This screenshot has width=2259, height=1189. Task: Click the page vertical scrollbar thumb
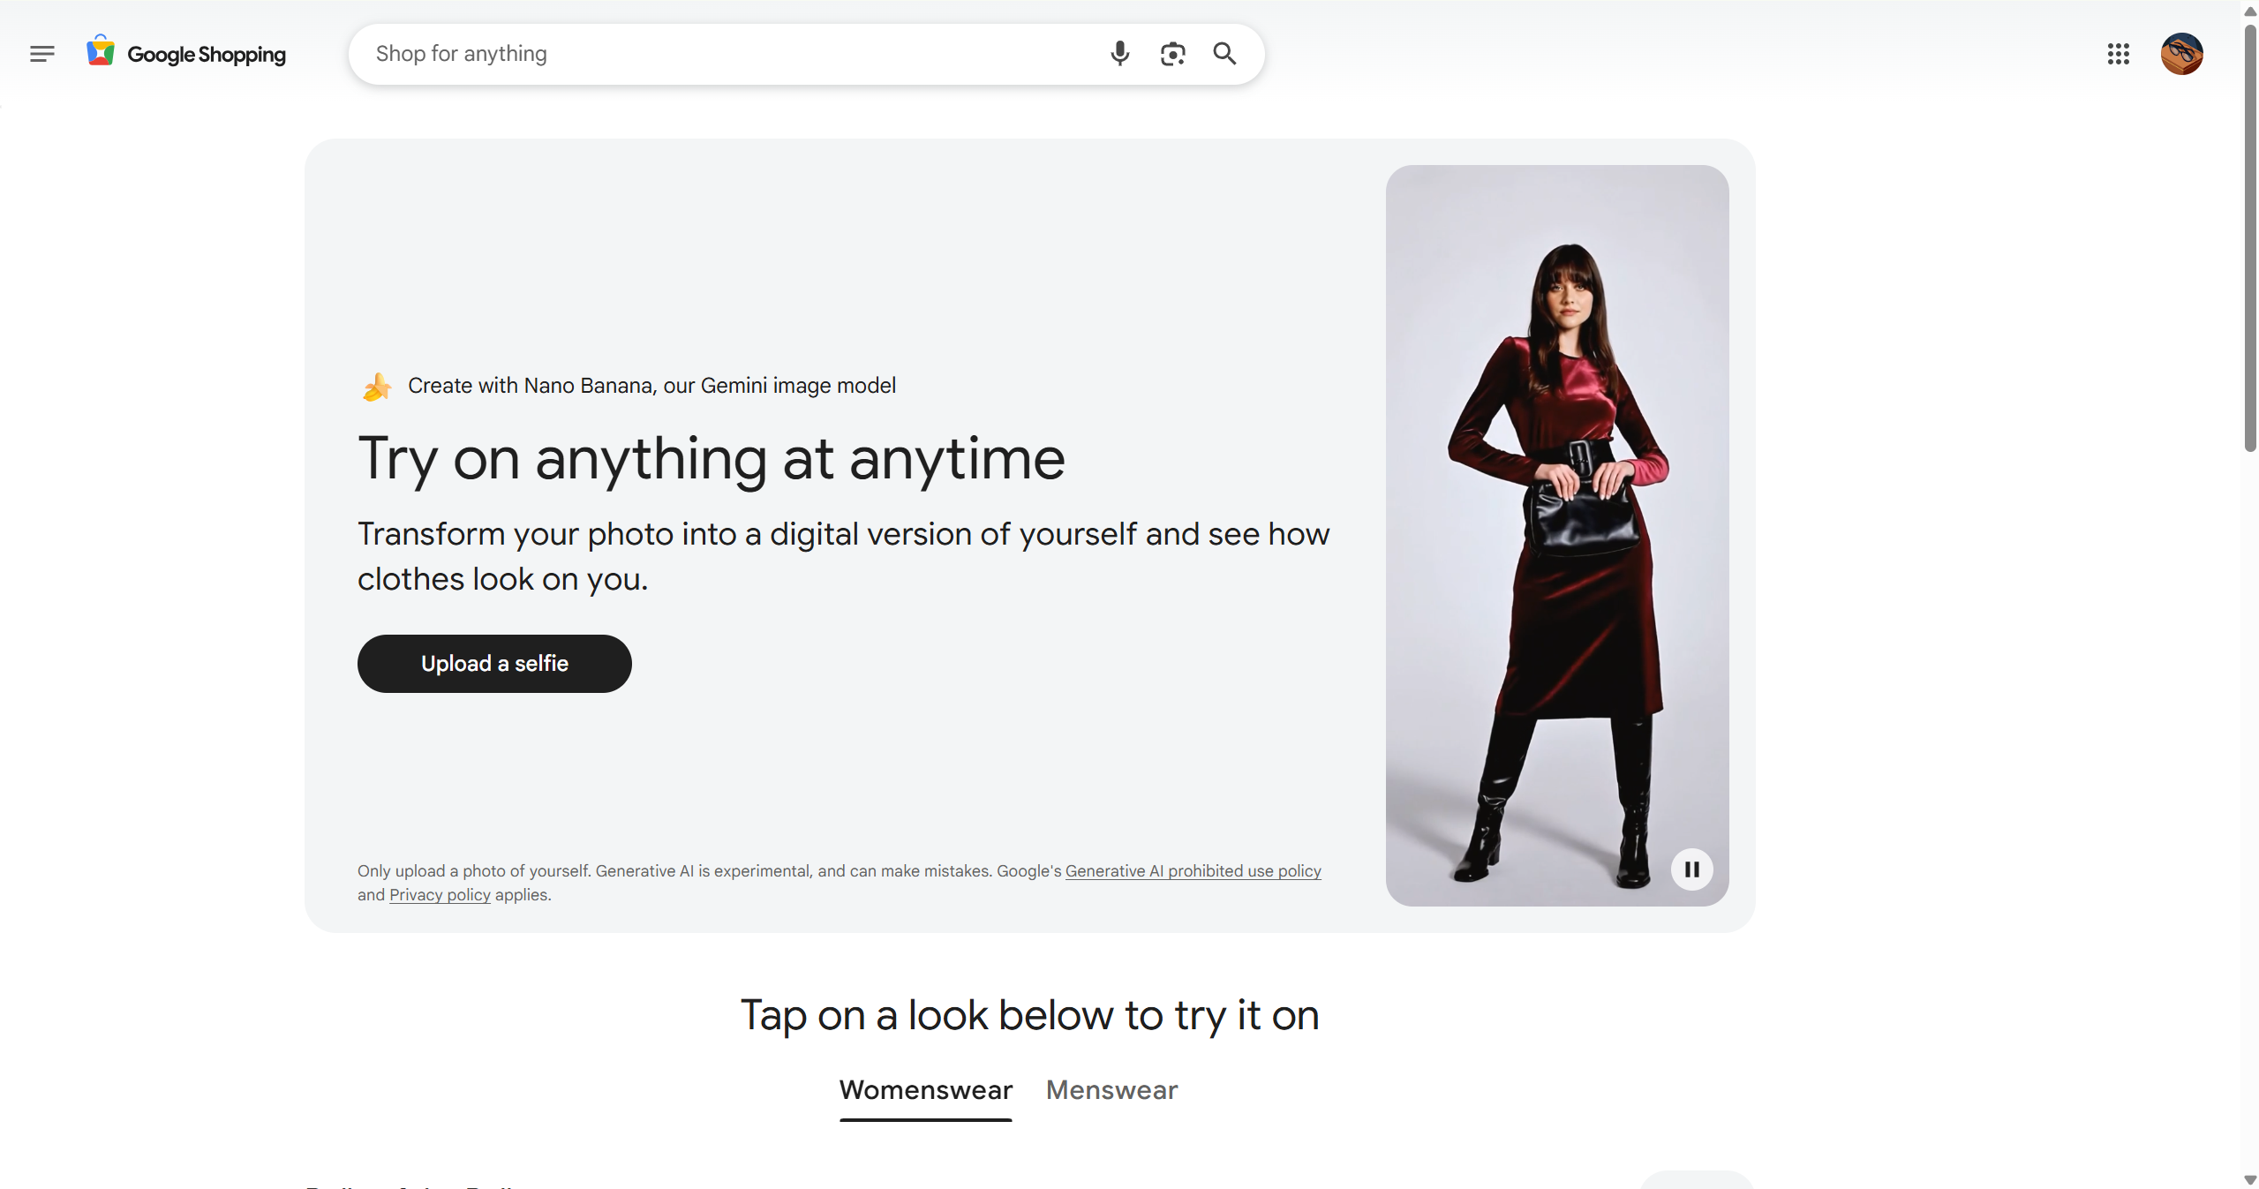pos(2250,238)
